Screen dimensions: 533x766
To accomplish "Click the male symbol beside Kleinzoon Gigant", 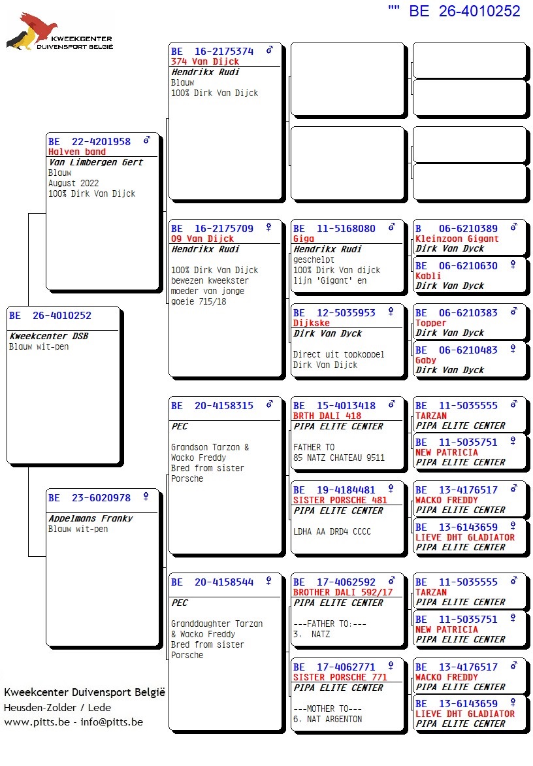I will click(x=513, y=227).
